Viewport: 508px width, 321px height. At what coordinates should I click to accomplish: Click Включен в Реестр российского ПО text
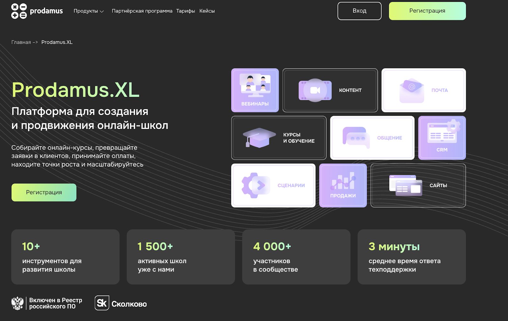click(x=56, y=303)
